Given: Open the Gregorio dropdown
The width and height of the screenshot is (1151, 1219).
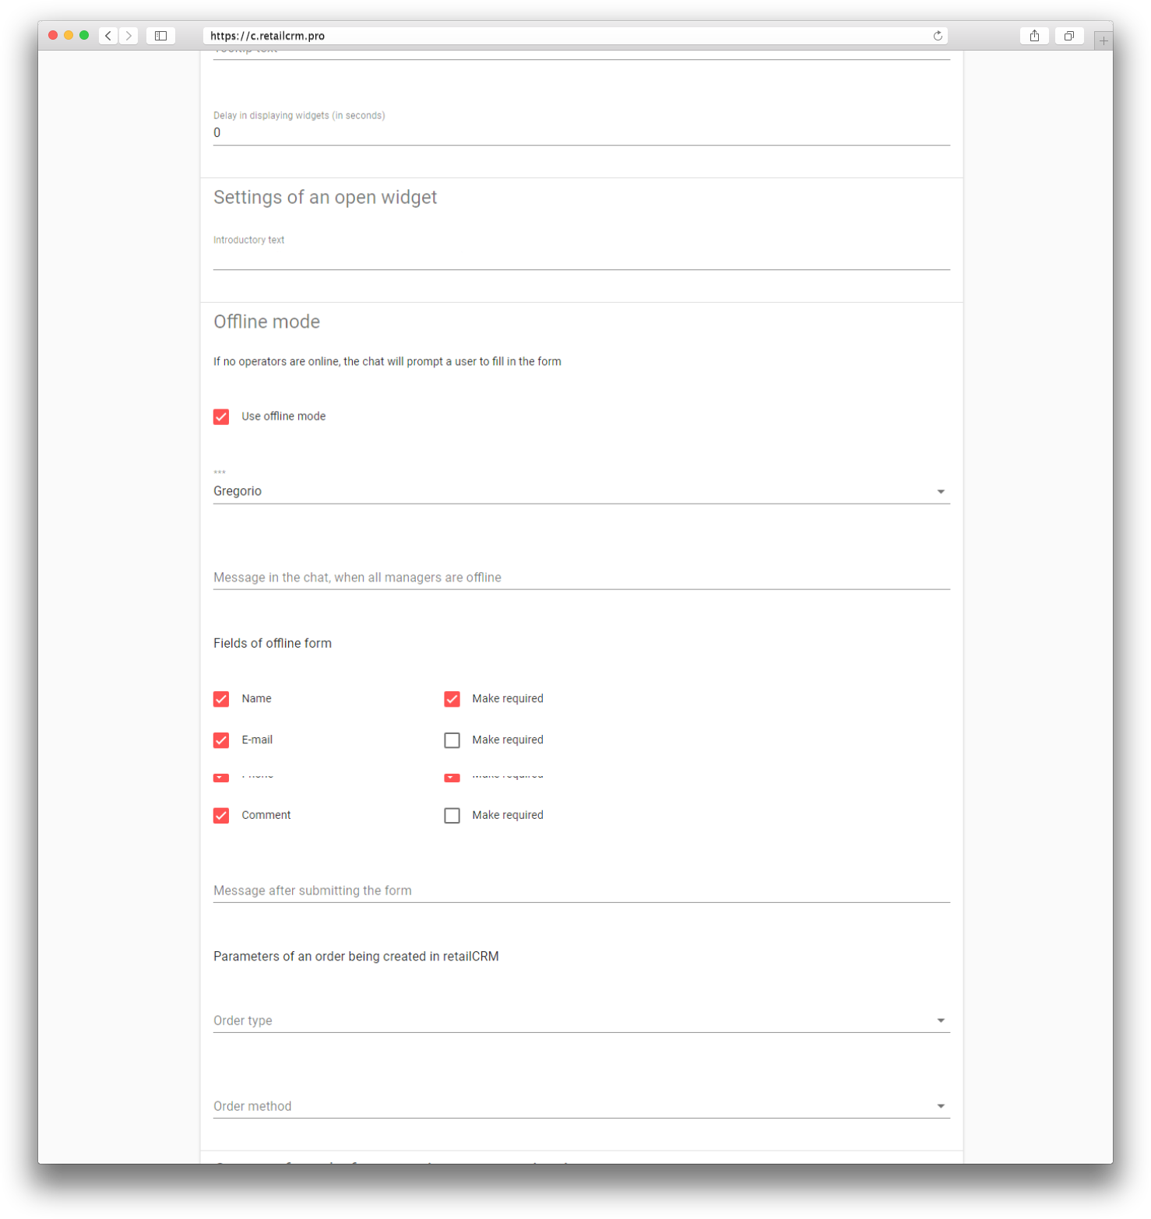Looking at the screenshot, I should coord(581,491).
